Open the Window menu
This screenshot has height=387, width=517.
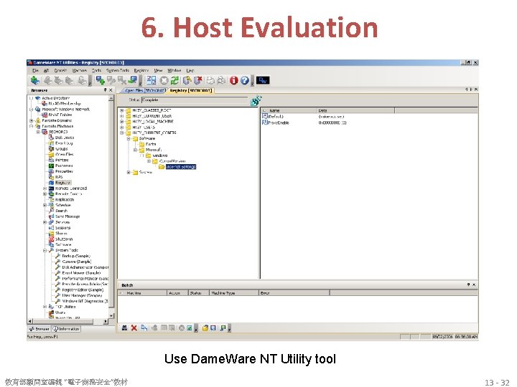(174, 70)
